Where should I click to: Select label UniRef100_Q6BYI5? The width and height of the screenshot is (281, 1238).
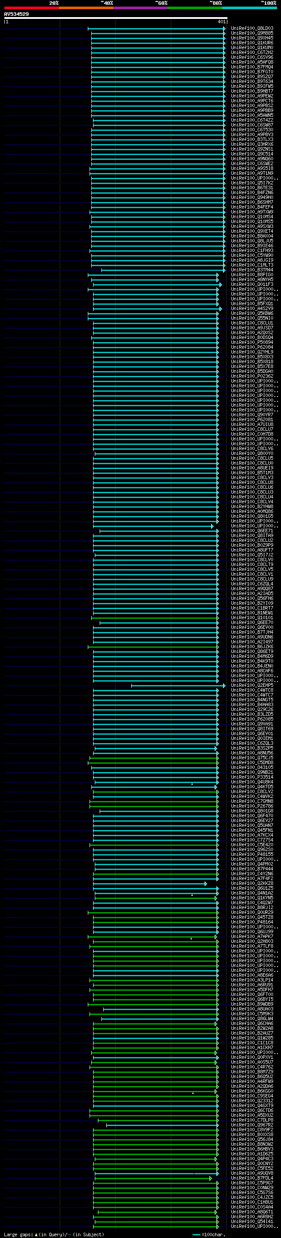tap(252, 1000)
